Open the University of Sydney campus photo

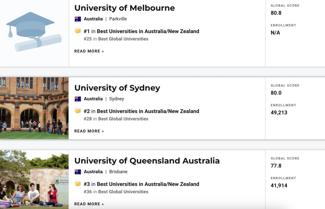tap(34, 108)
